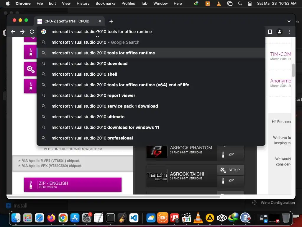Pick suggestion '2010 report viewer'

point(151,95)
